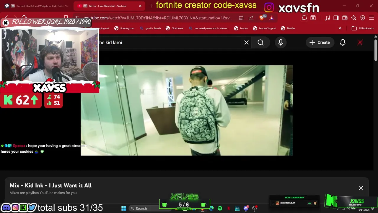Close the Kid Ink YouTube tab

[140, 6]
